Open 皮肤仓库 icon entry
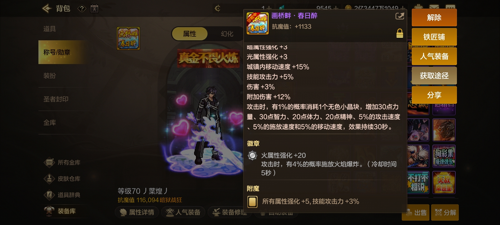The width and height of the screenshot is (500, 225). [50, 179]
